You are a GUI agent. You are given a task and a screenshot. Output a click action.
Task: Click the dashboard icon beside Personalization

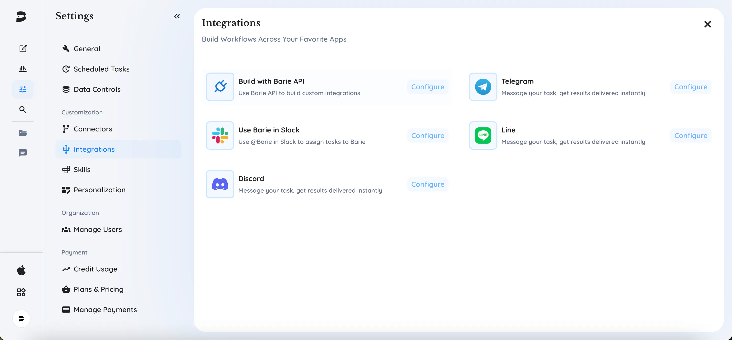[x=66, y=190]
